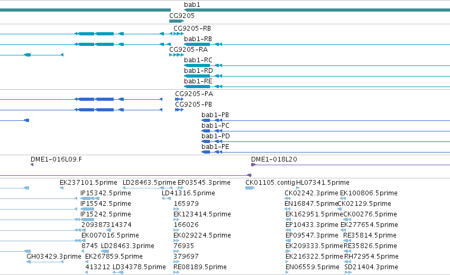Click the CK02129.5prime label

point(364,204)
